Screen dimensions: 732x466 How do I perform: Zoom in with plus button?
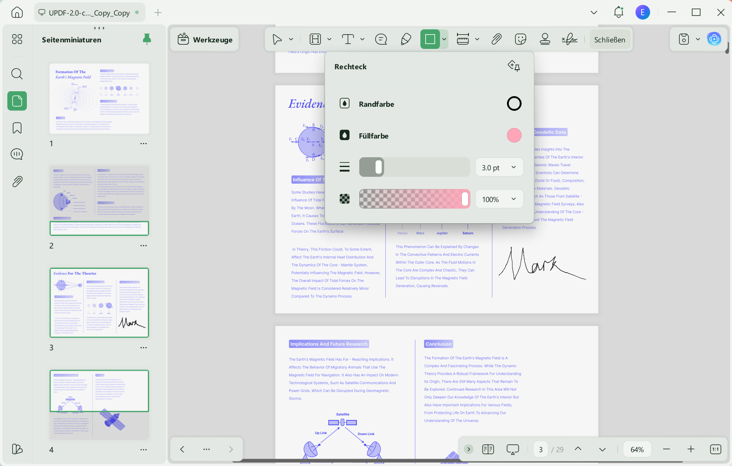(x=691, y=449)
